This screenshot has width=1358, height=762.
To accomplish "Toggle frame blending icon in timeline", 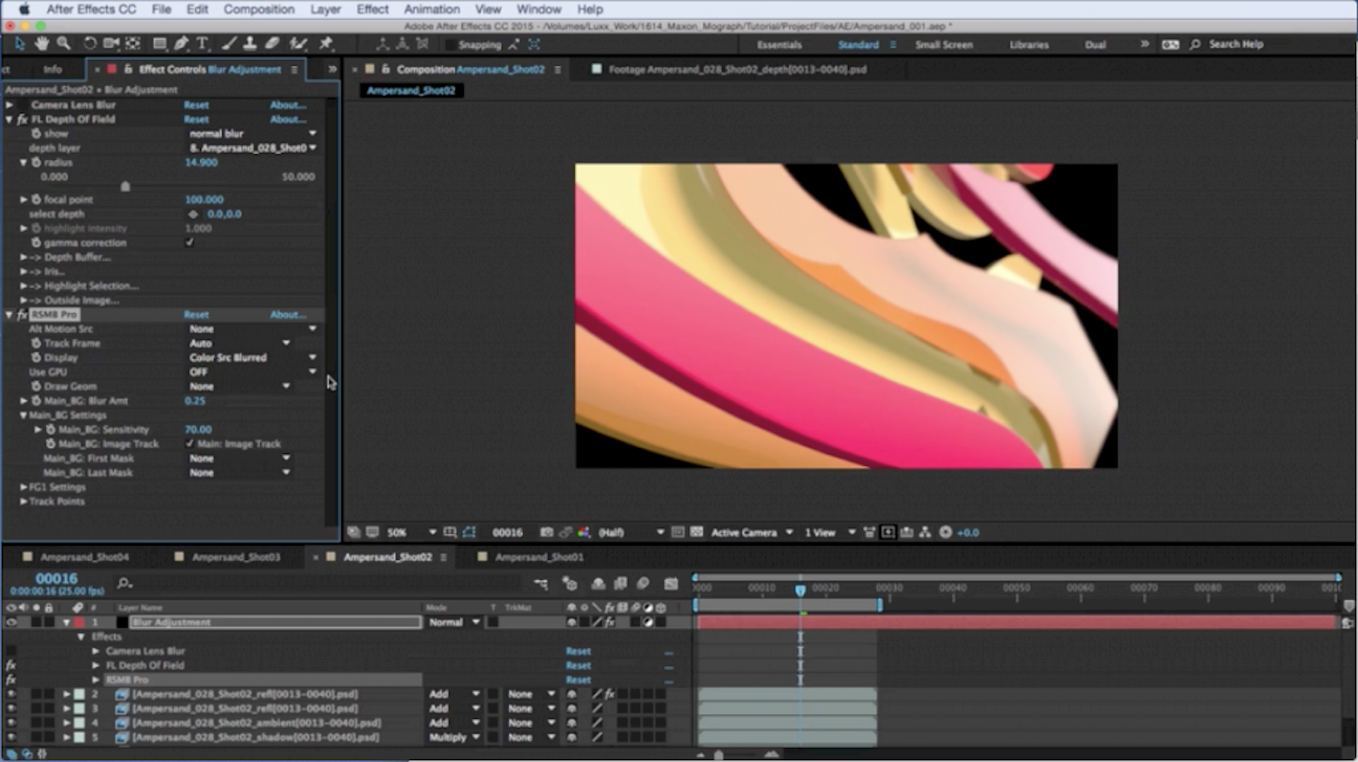I will (x=620, y=584).
